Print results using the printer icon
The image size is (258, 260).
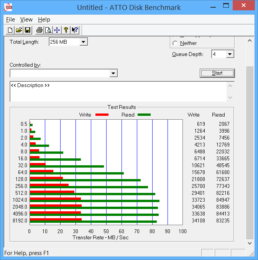(39, 30)
